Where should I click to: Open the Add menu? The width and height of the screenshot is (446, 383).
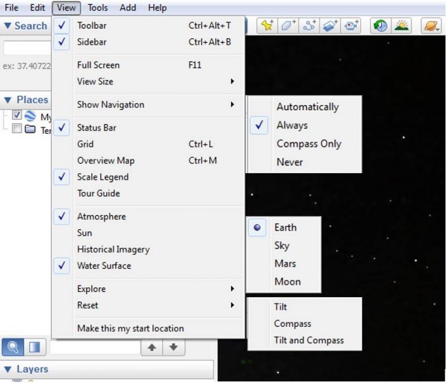tap(128, 8)
